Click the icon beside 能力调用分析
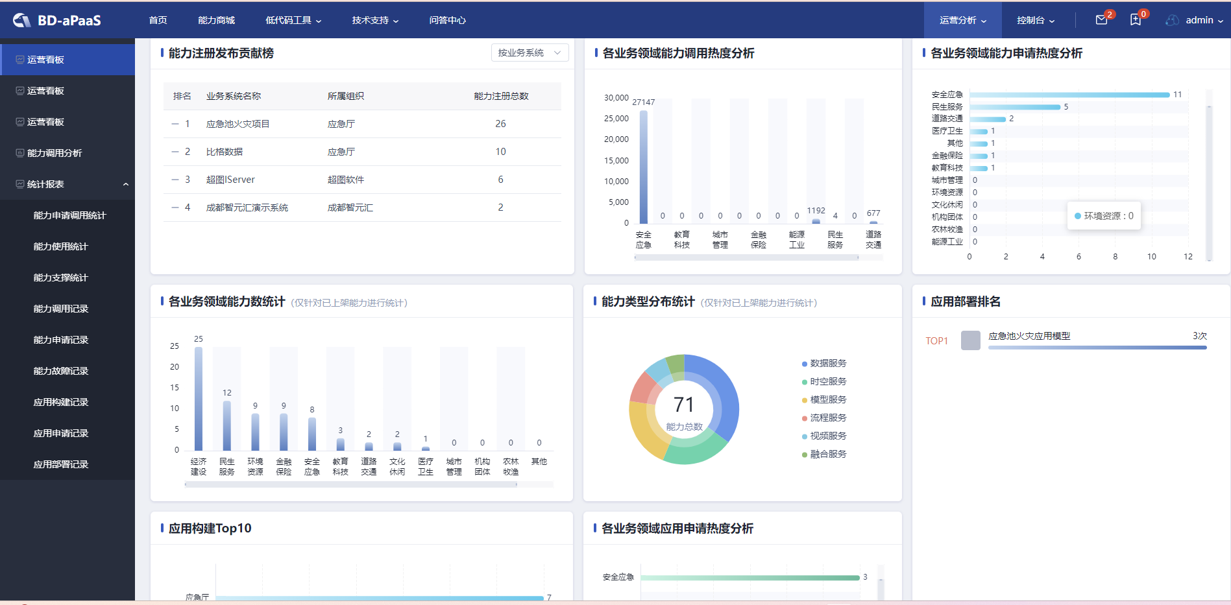1231x605 pixels. tap(20, 153)
